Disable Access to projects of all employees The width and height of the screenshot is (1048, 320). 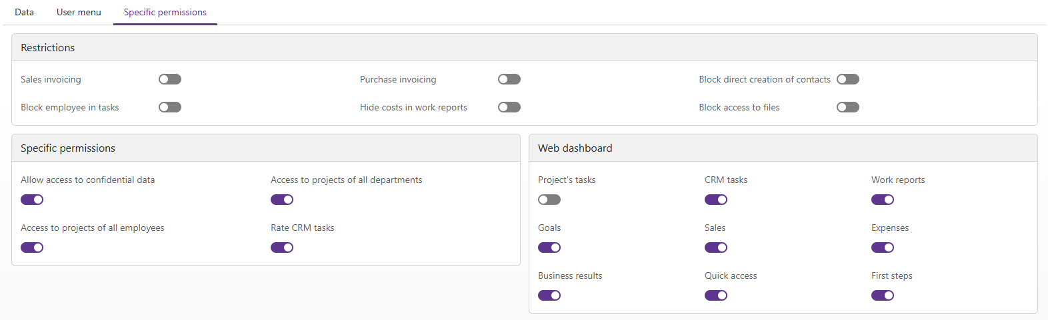coord(32,247)
